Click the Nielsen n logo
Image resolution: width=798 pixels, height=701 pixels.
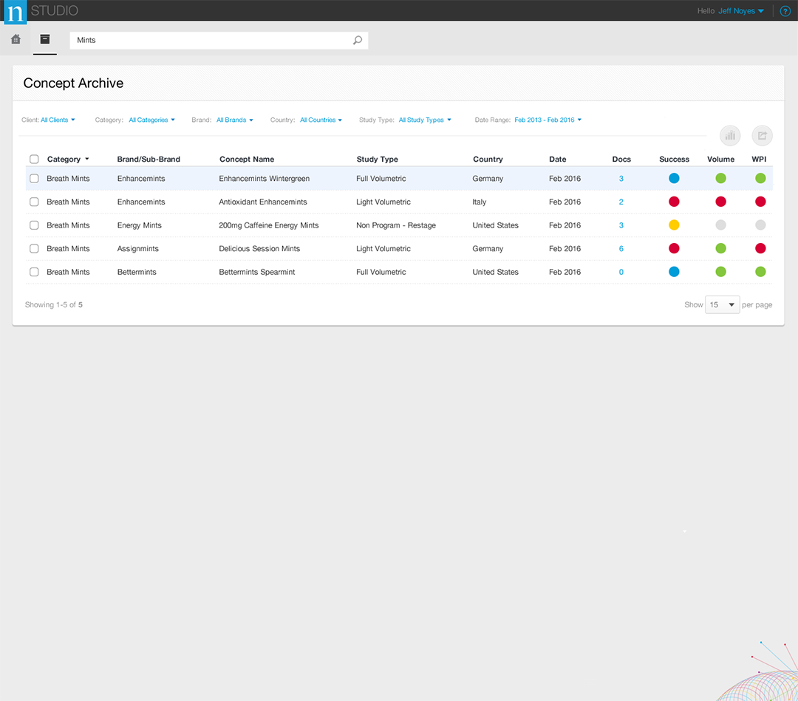(x=16, y=12)
